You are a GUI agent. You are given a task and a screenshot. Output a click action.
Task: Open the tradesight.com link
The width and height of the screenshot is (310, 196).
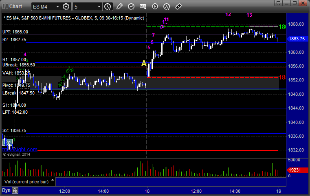(x=20, y=149)
